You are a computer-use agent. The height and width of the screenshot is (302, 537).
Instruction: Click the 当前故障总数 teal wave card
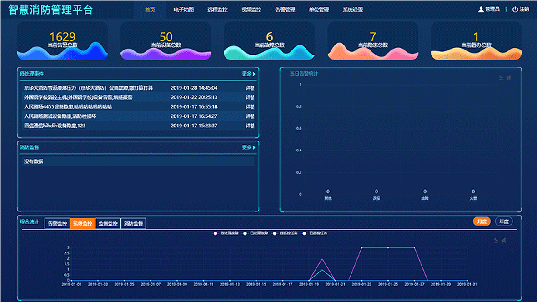[269, 41]
